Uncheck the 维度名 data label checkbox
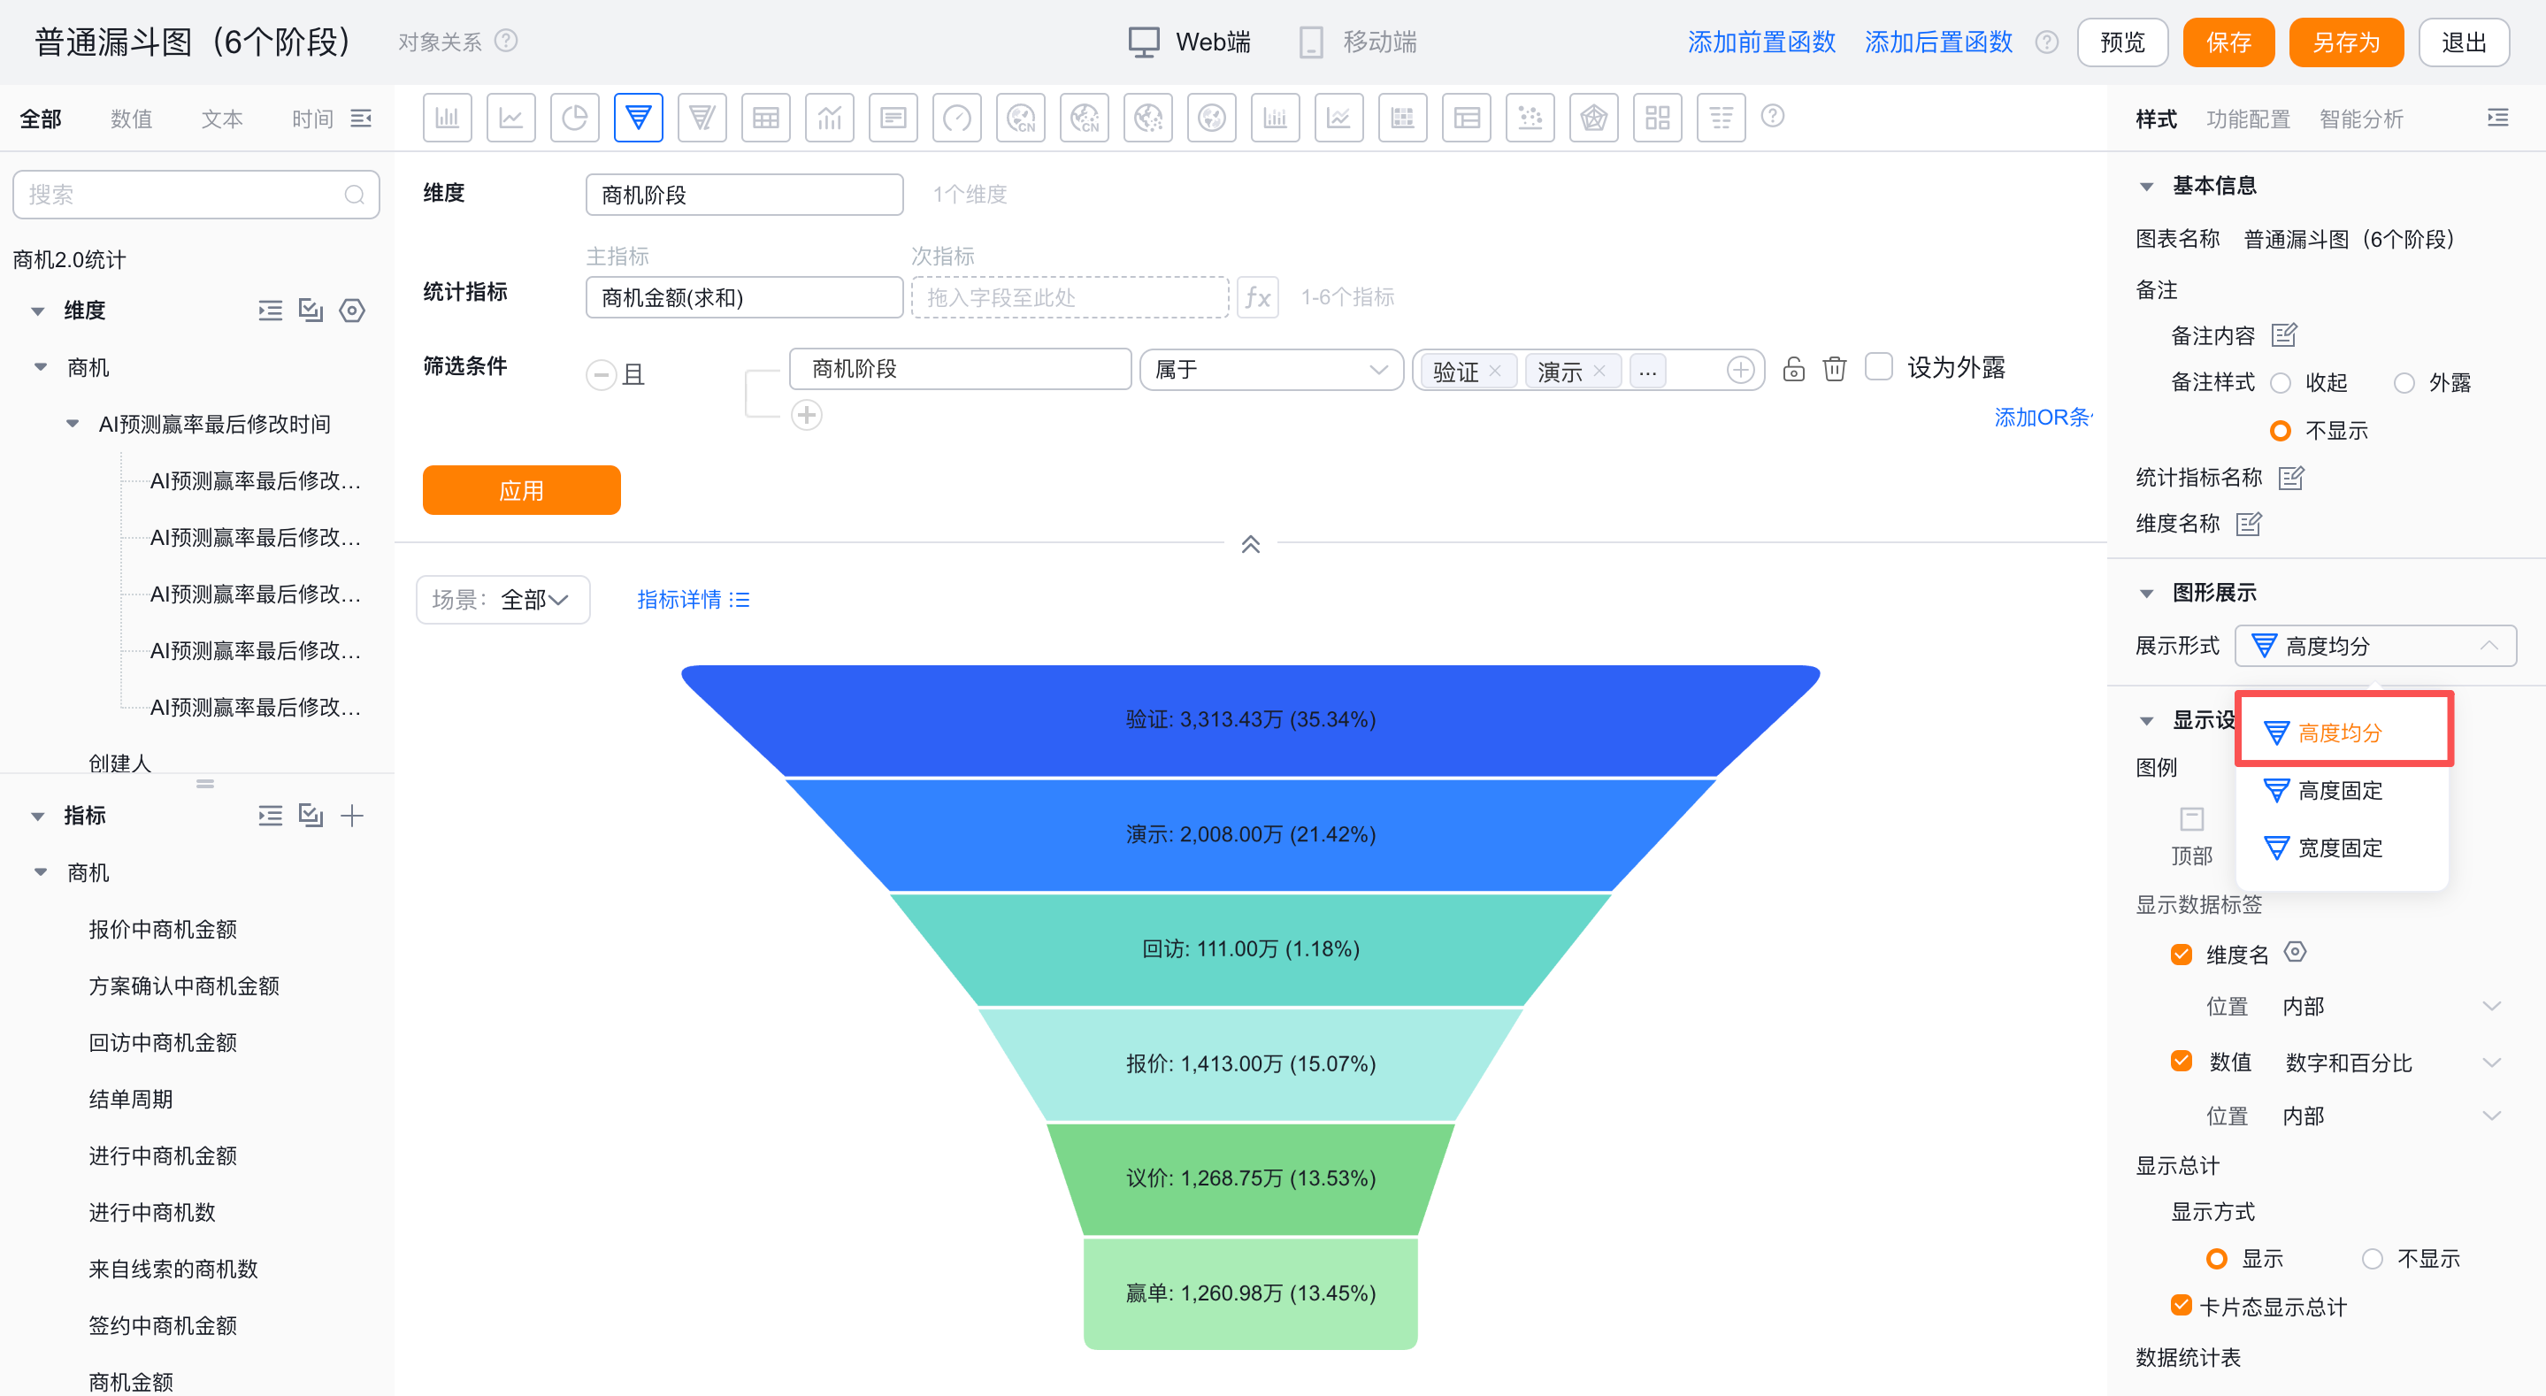 pyautogui.click(x=2182, y=954)
